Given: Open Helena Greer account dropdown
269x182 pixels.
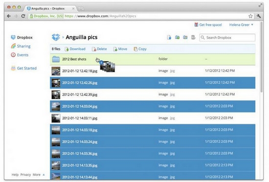Looking at the screenshot, I should pos(241,24).
